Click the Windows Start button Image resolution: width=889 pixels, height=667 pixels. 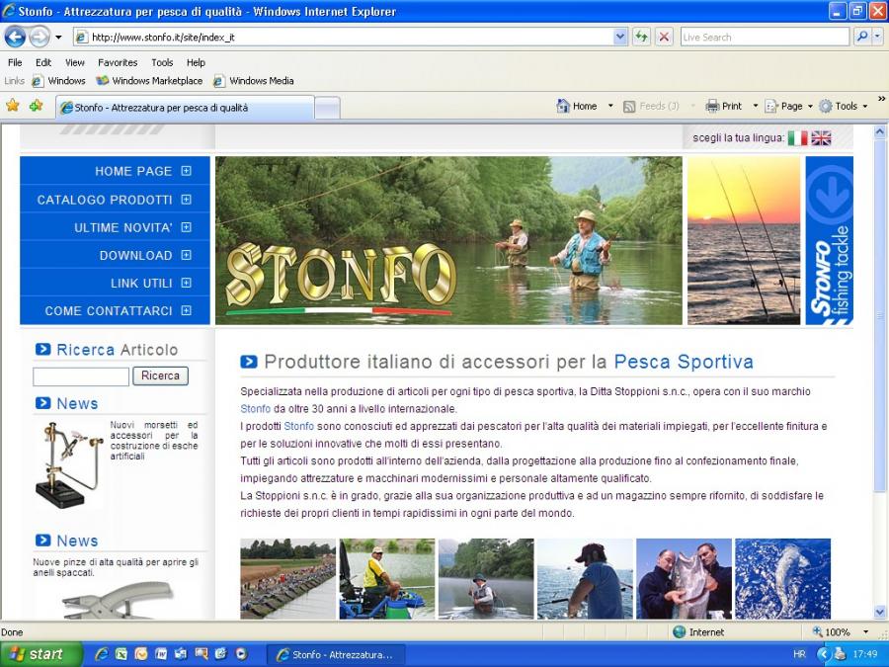tap(40, 654)
